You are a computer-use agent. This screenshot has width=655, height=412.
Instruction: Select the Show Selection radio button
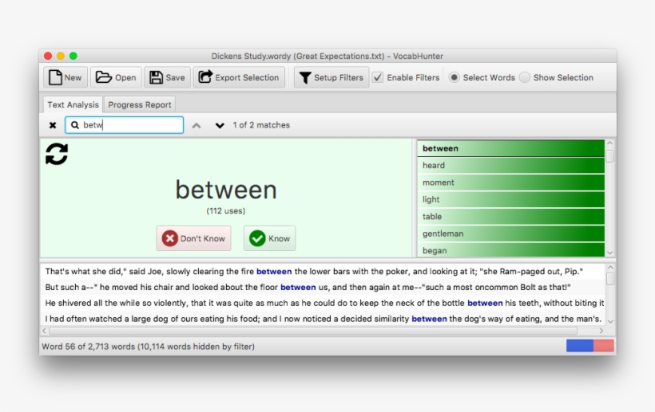click(x=525, y=77)
